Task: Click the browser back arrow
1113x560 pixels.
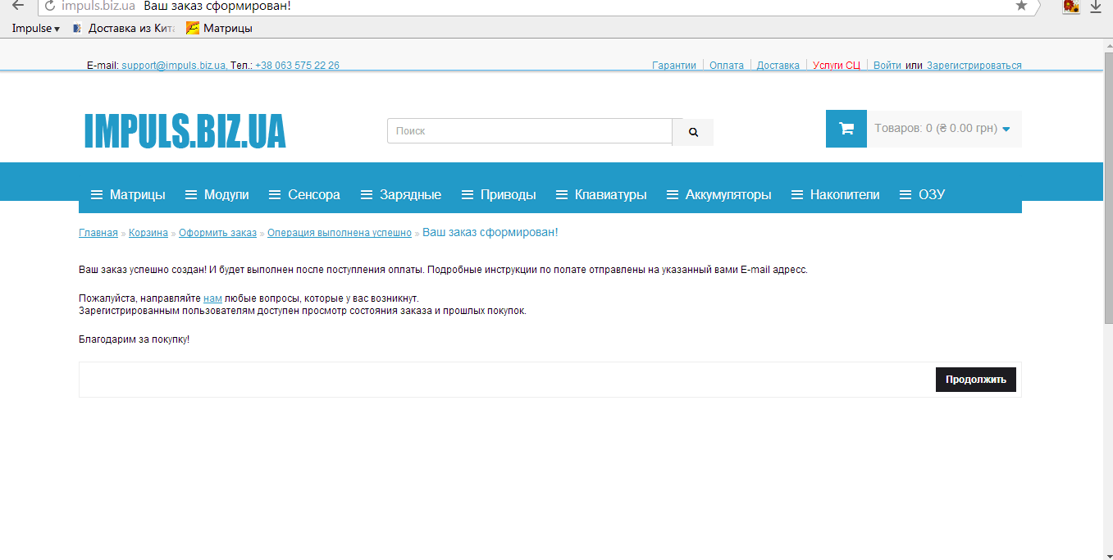Action: pyautogui.click(x=18, y=6)
